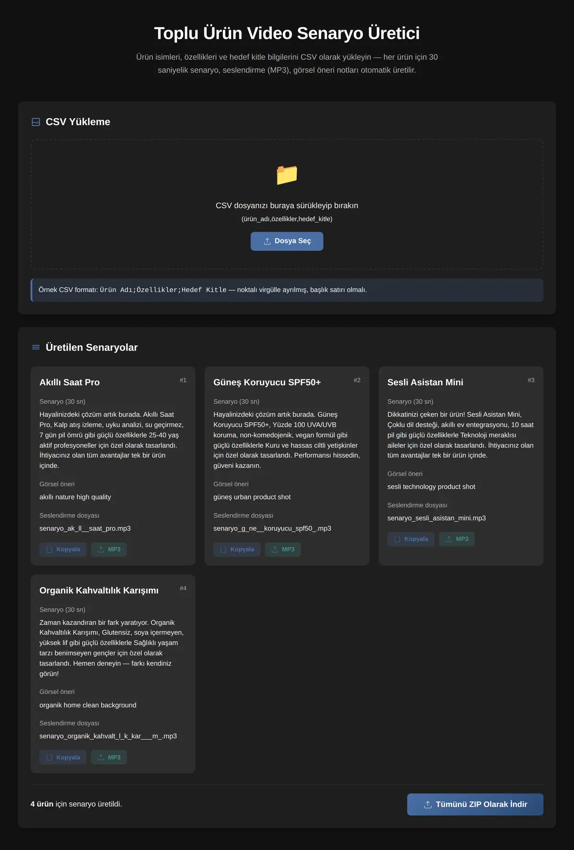The image size is (574, 850).
Task: Click the Üretilen Senaryolar heading text
Action: (x=92, y=347)
